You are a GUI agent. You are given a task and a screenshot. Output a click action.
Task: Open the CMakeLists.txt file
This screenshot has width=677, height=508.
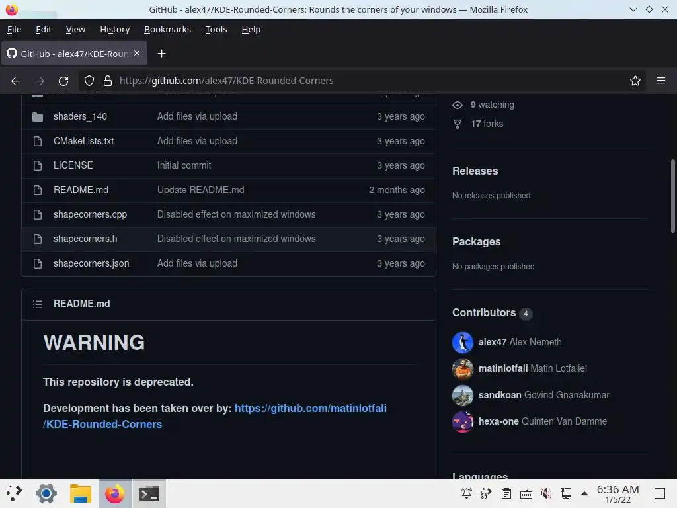pos(84,142)
